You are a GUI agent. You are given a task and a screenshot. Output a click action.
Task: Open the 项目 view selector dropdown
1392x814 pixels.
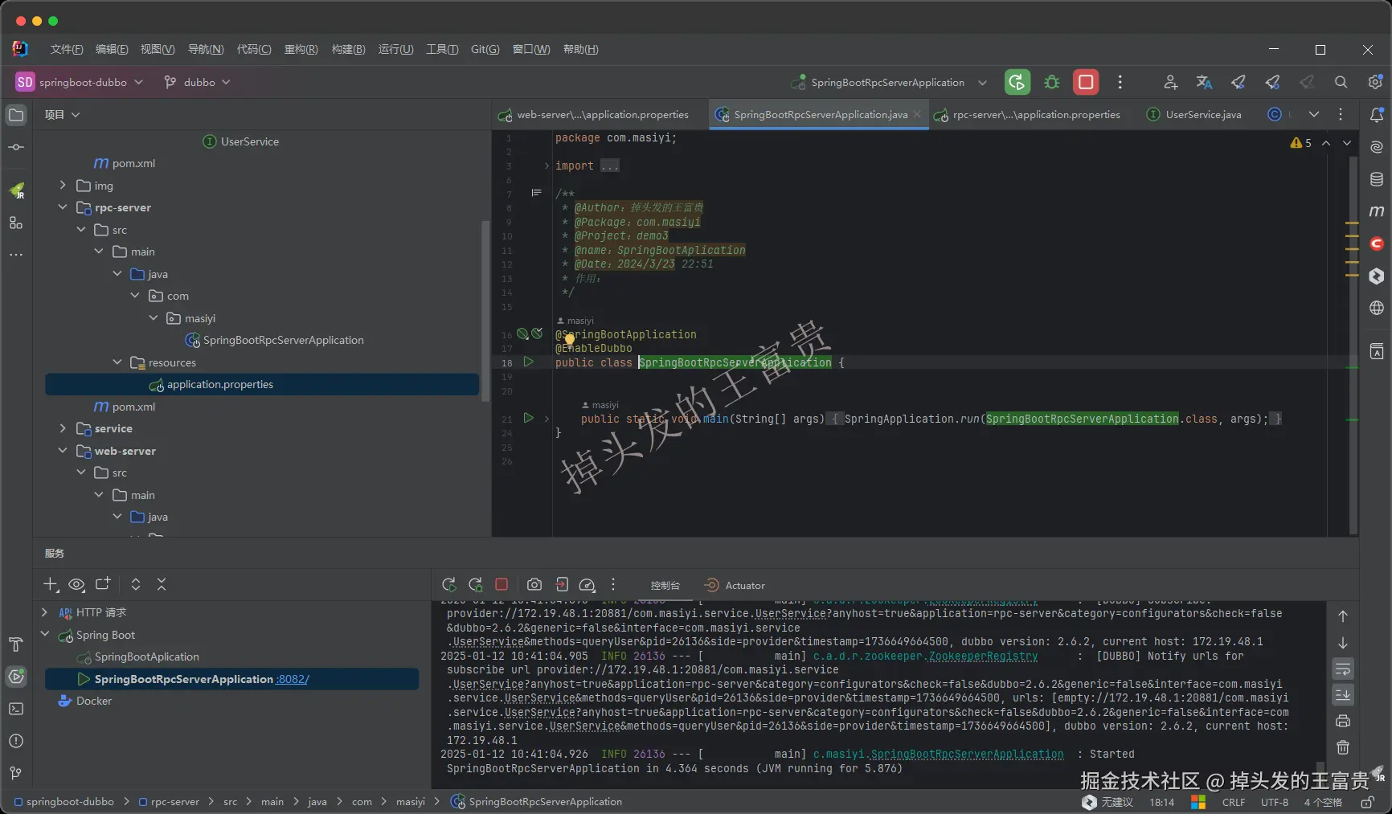[x=63, y=115]
